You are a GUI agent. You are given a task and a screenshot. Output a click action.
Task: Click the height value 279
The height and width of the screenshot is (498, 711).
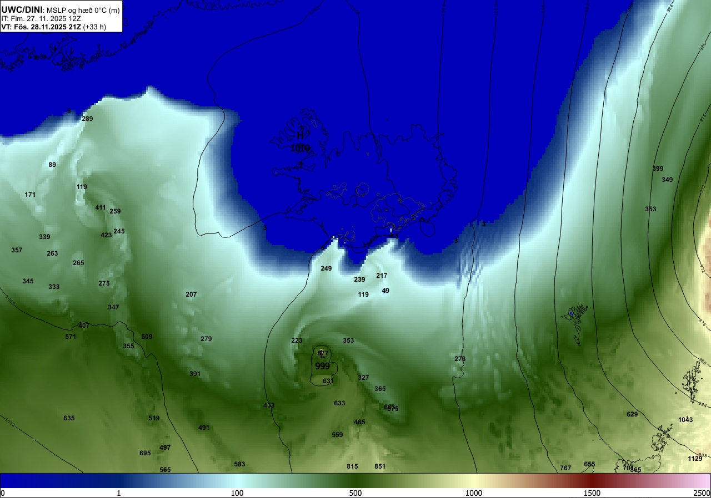[x=206, y=339]
